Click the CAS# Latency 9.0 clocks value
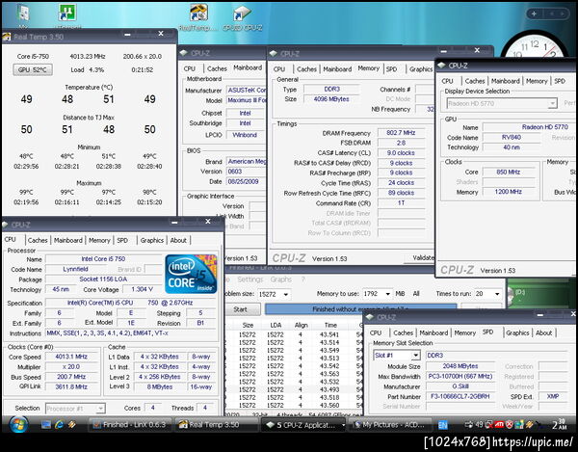Image resolution: width=578 pixels, height=452 pixels. tap(401, 152)
